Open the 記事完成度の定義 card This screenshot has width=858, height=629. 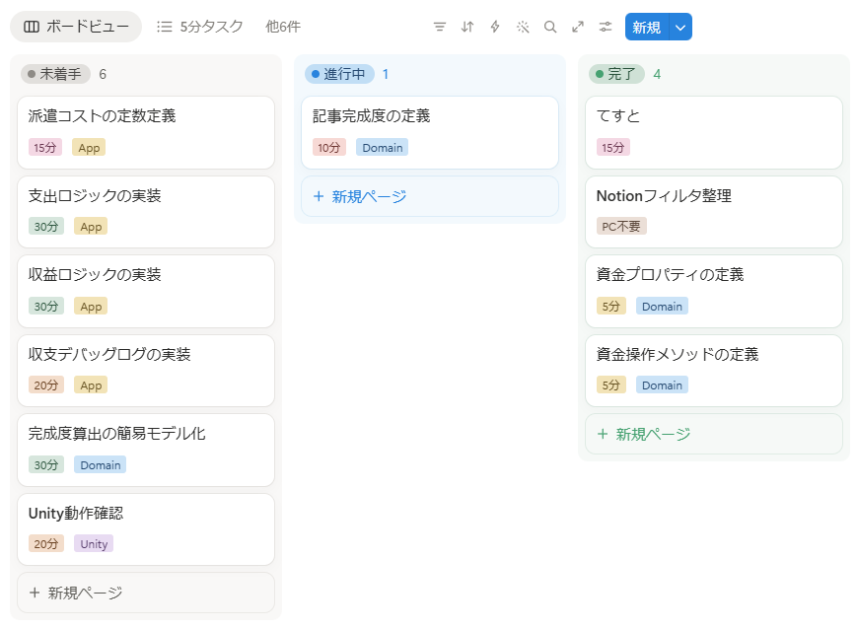[x=430, y=132]
